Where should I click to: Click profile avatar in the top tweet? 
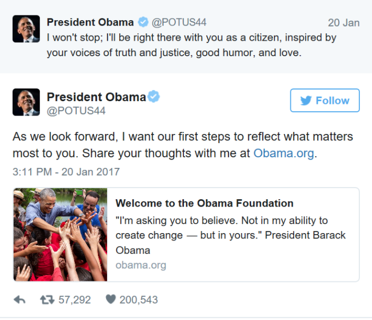pyautogui.click(x=26, y=29)
